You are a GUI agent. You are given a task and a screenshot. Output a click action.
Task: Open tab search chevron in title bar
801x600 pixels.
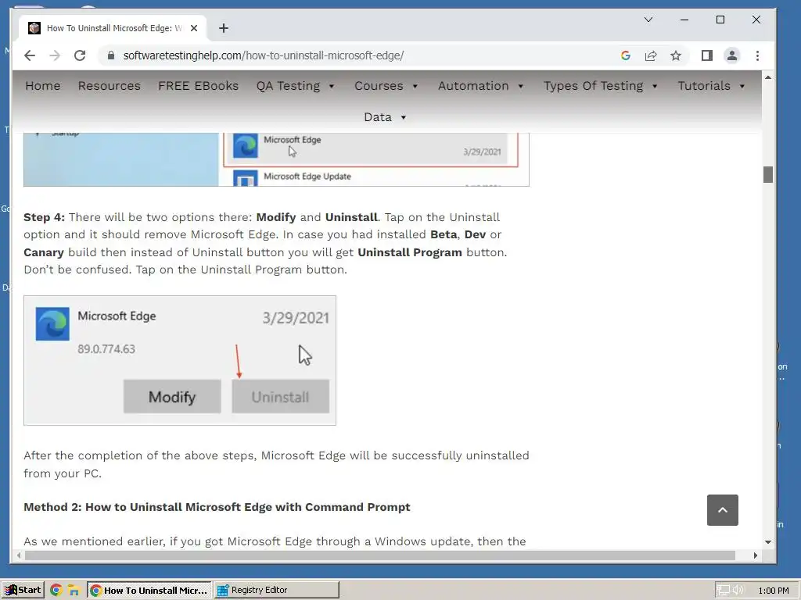click(x=648, y=20)
